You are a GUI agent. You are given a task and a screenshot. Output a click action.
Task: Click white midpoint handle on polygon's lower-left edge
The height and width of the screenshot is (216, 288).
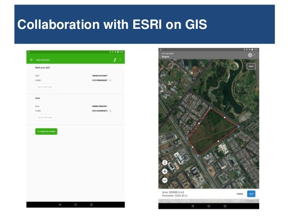pyautogui.click(x=192, y=147)
